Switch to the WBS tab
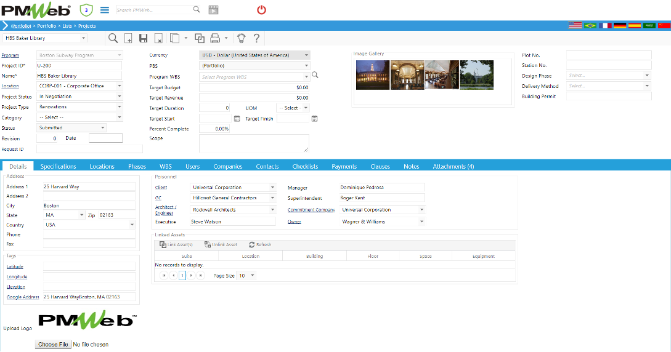 [166, 167]
